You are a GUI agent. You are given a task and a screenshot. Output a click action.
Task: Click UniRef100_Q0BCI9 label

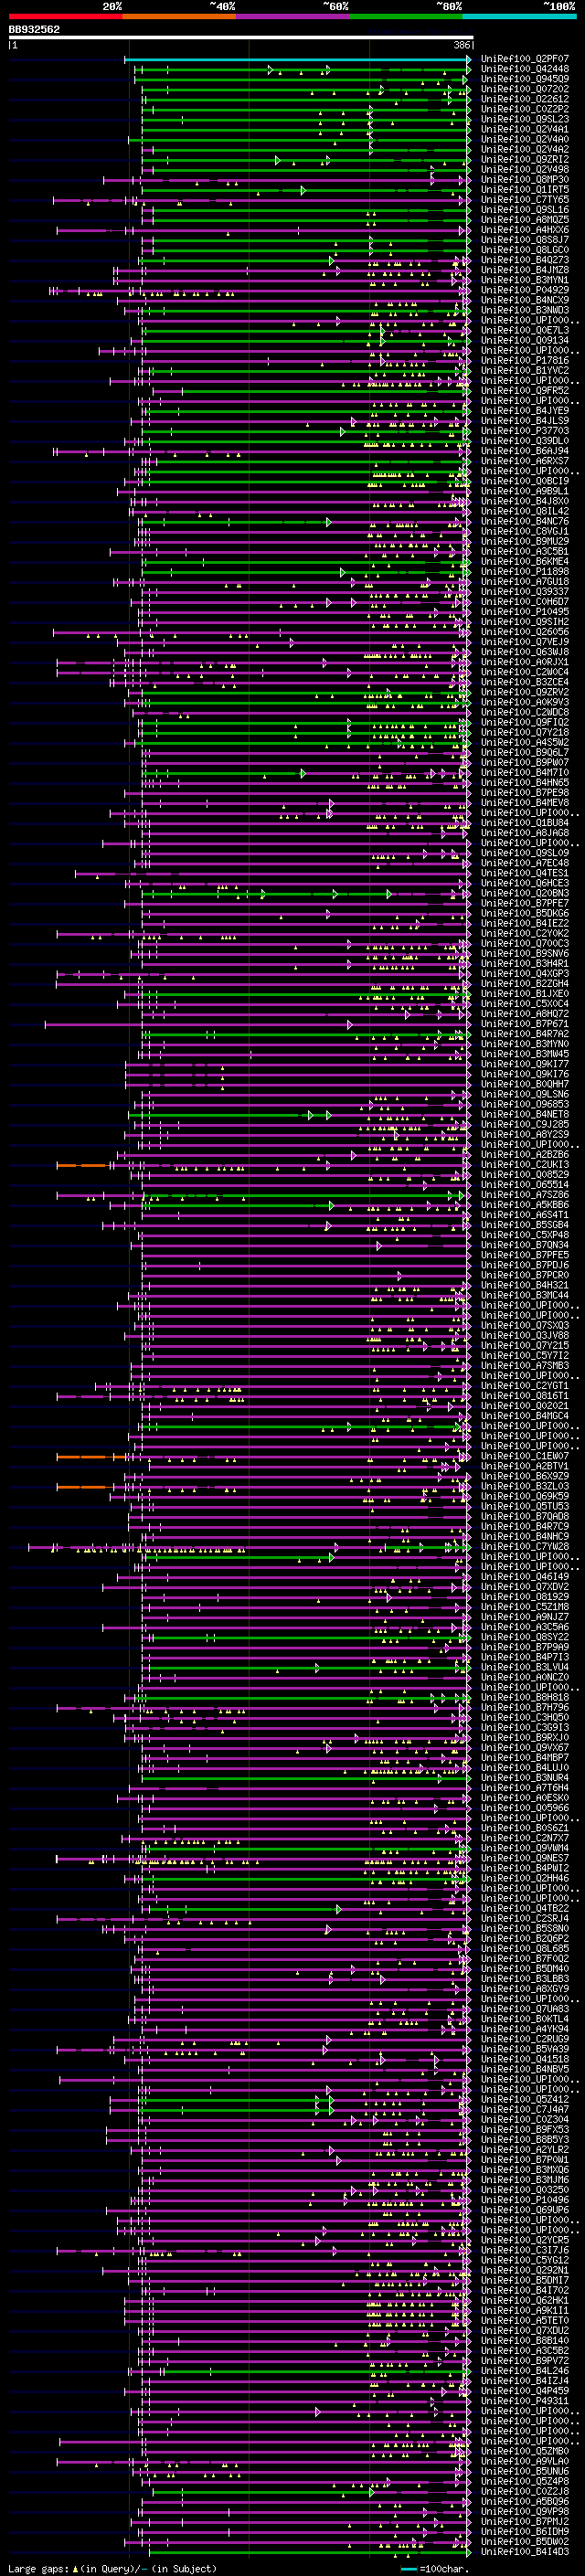coord(525,481)
